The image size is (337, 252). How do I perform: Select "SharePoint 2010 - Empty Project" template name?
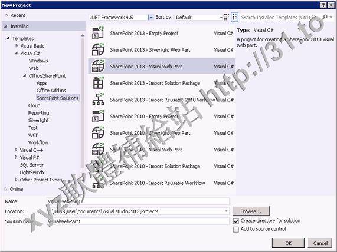coord(144,116)
